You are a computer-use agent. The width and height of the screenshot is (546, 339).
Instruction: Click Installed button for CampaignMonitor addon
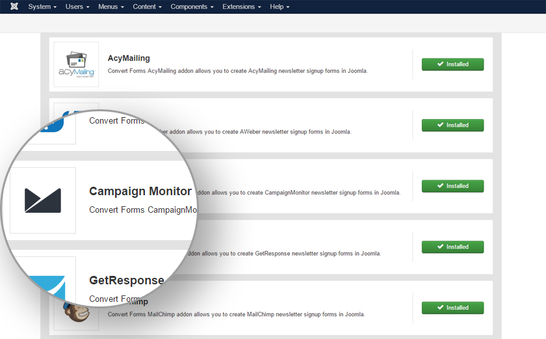[x=452, y=186]
